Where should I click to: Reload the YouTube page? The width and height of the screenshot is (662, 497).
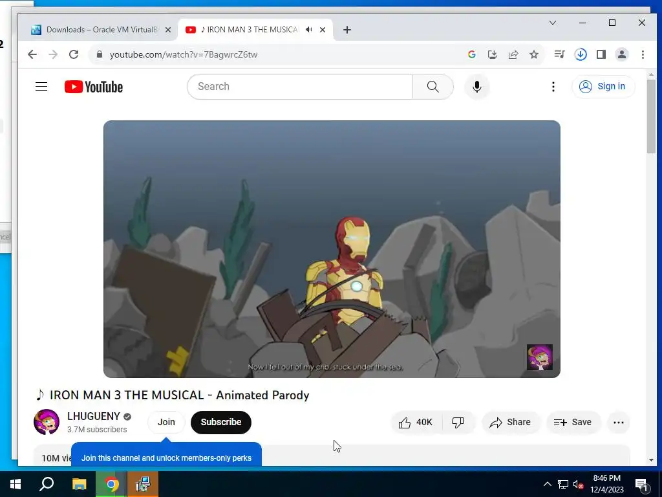pos(74,54)
